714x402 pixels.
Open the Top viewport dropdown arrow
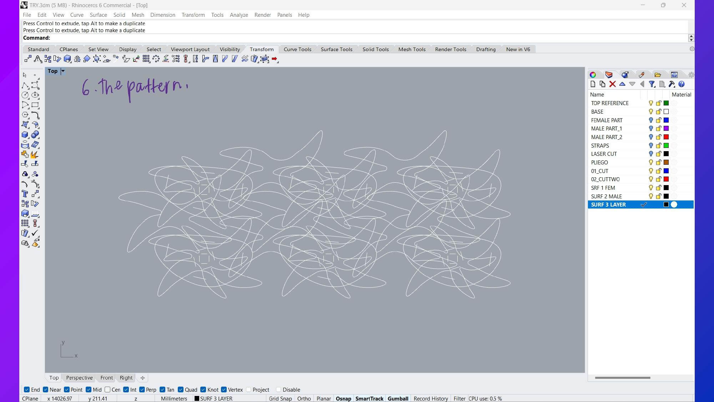pyautogui.click(x=63, y=71)
